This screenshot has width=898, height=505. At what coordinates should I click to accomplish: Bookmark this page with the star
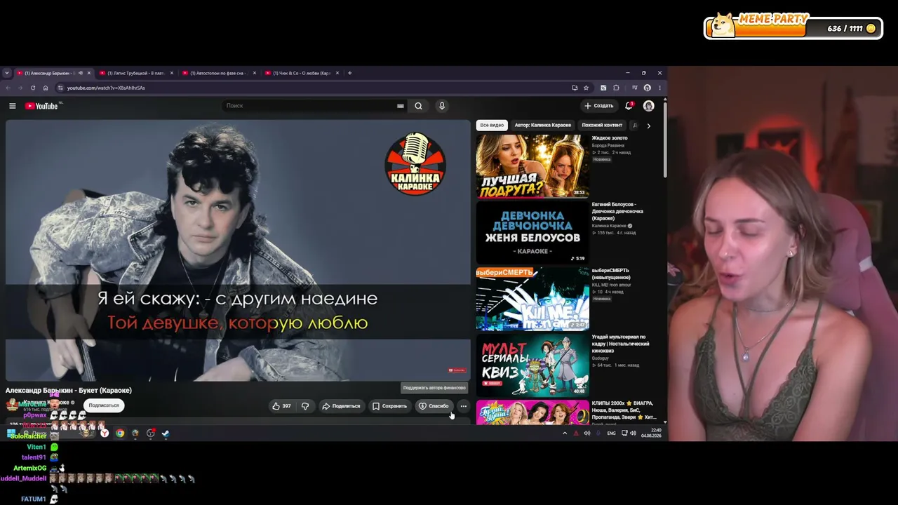[x=586, y=88]
